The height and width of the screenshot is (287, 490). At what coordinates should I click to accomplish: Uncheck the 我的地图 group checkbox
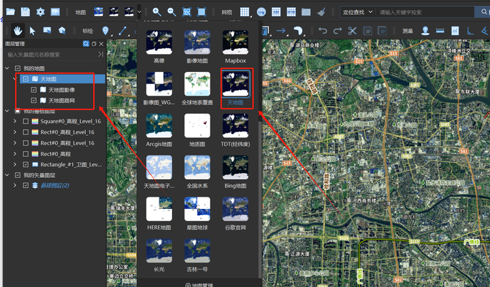(18, 69)
